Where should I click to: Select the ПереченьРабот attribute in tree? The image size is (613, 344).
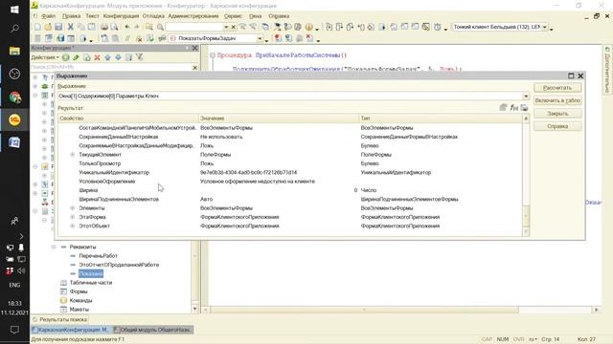coord(98,256)
